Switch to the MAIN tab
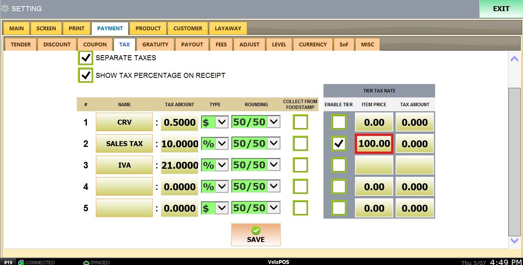Image resolution: width=523 pixels, height=265 pixels. (x=16, y=28)
